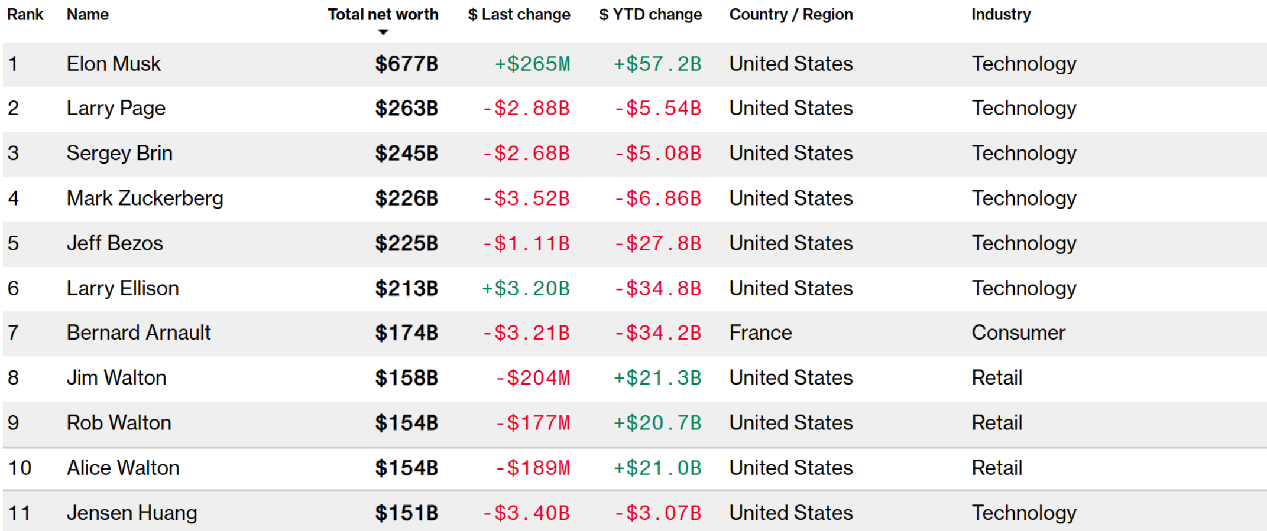The image size is (1267, 531).
Task: Select the Sergey Brin row name
Action: [119, 154]
